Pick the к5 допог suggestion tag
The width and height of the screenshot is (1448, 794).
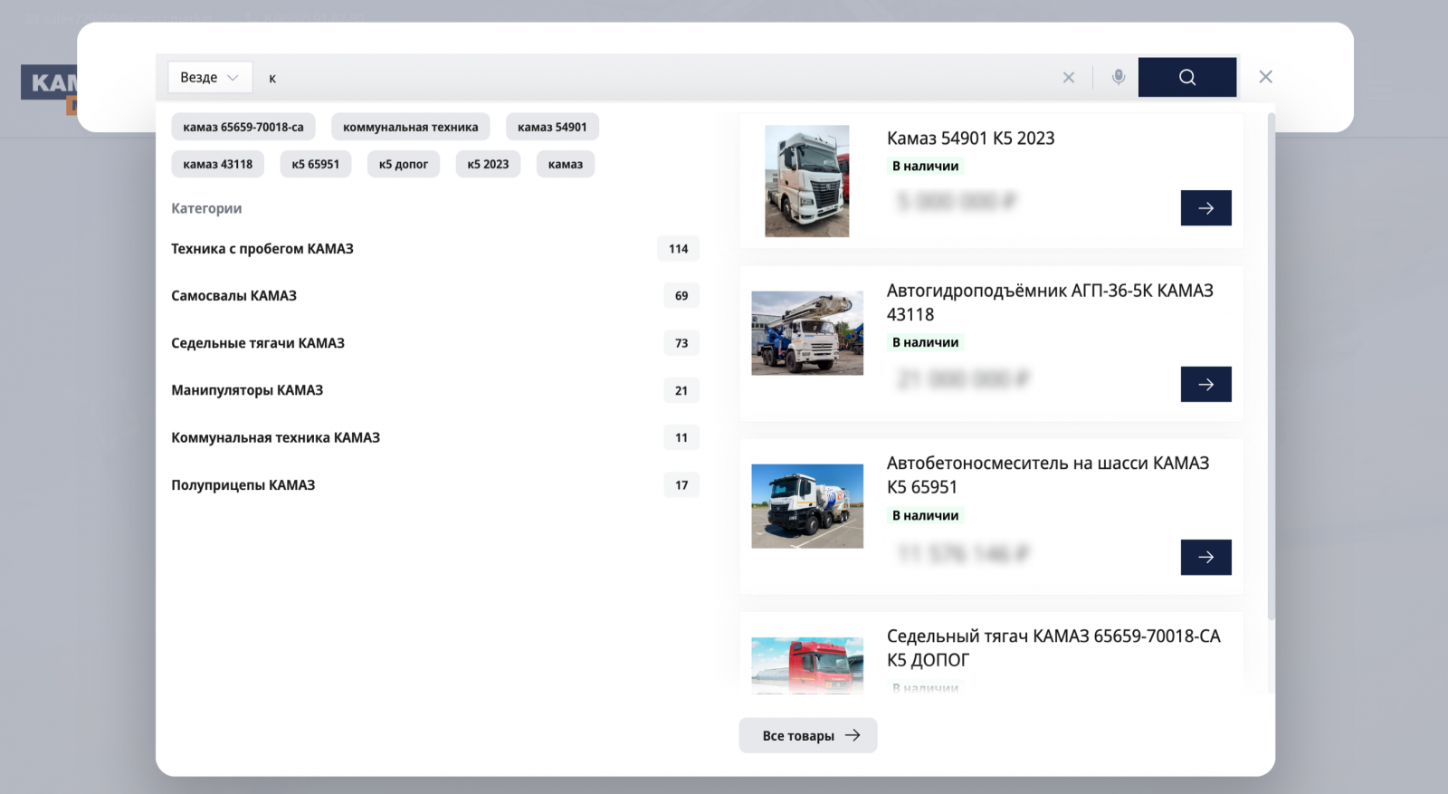[403, 164]
